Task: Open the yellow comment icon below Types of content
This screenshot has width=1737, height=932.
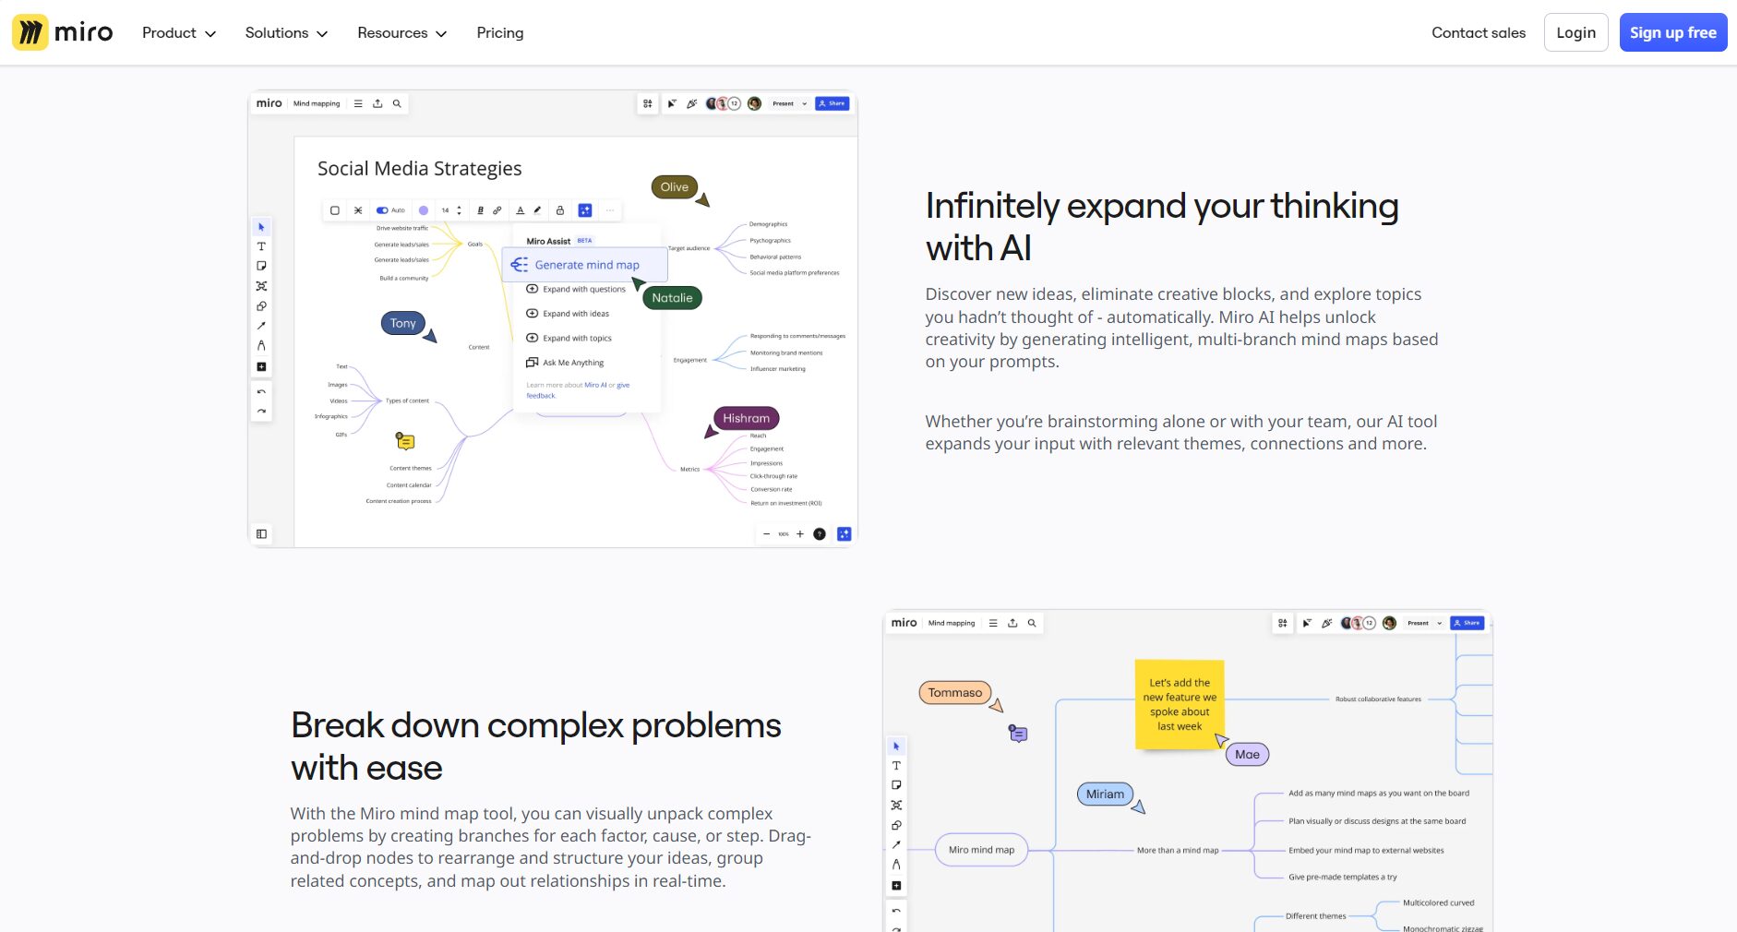Action: coord(405,441)
